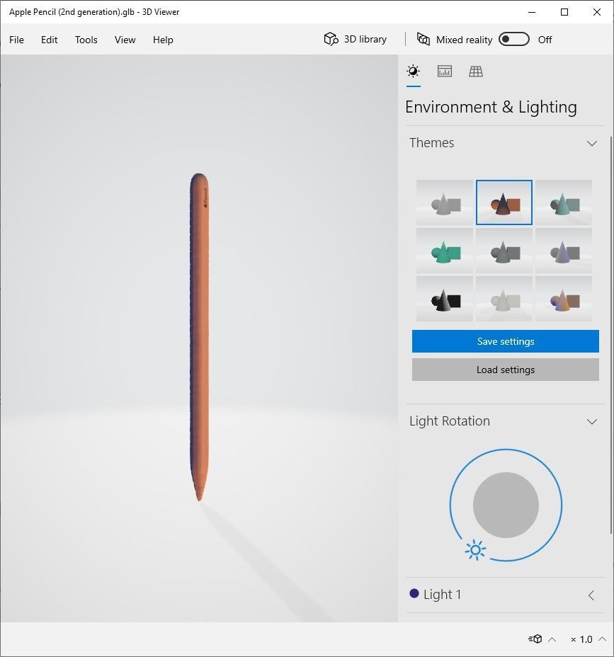Screen dimensions: 614x657
Task: Click the right panel vertical scrollbar
Action: click(x=611, y=335)
